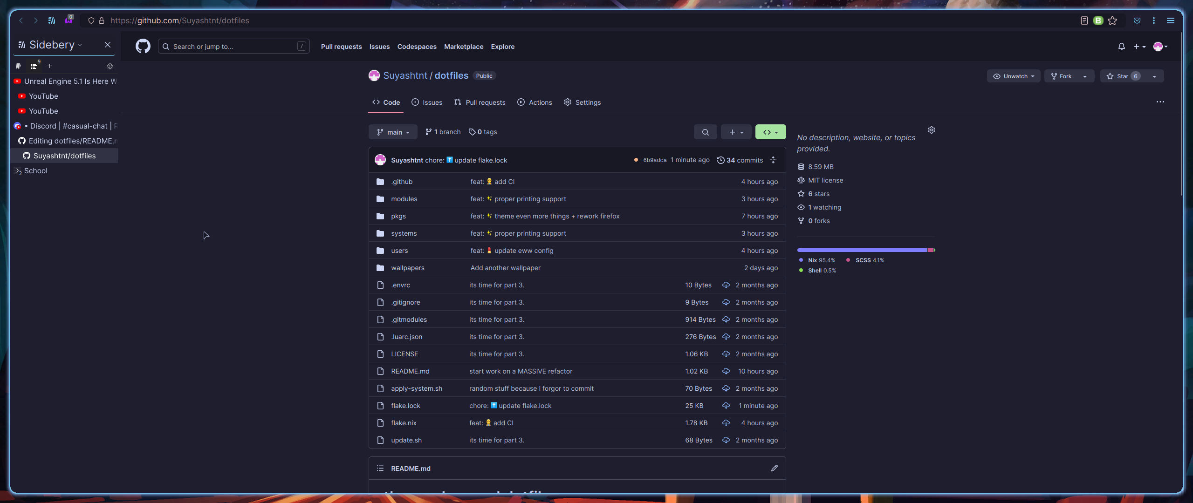
Task: Open the Unwatch dropdown
Action: (x=1014, y=76)
